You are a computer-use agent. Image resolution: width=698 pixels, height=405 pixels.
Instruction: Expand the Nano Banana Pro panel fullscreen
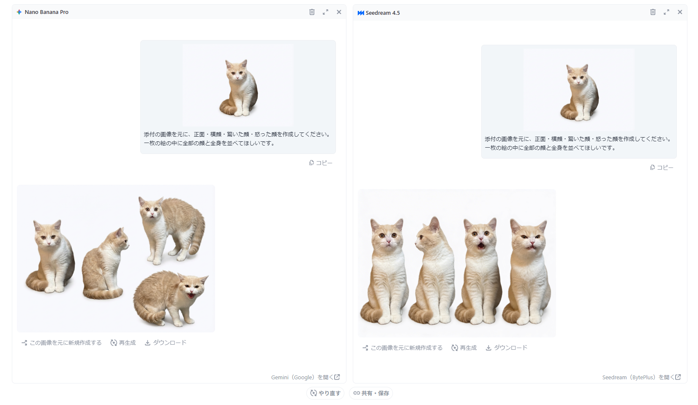click(325, 12)
